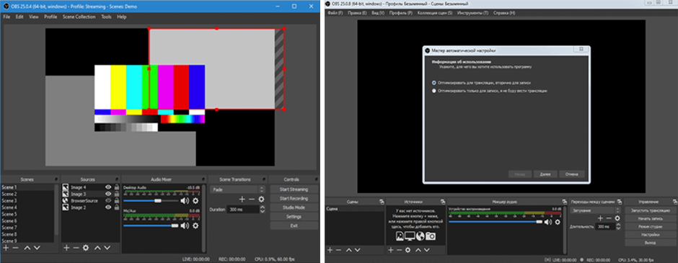
Task: Move scene down in English OBS Scenes panel
Action: pyautogui.click(x=37, y=248)
